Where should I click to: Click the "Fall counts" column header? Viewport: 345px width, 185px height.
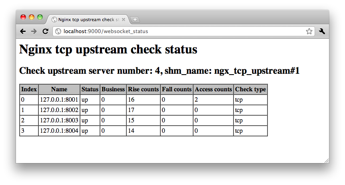(177, 89)
